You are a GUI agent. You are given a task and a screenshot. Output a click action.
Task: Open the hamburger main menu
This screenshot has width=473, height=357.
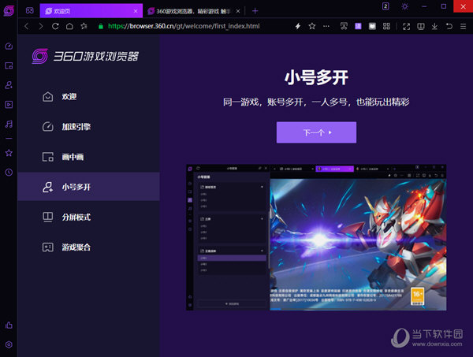point(463,26)
